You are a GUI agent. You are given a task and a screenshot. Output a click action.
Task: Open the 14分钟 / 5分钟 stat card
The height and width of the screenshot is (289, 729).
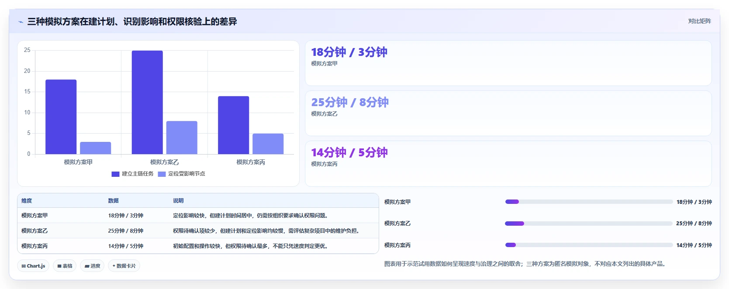coord(508,164)
